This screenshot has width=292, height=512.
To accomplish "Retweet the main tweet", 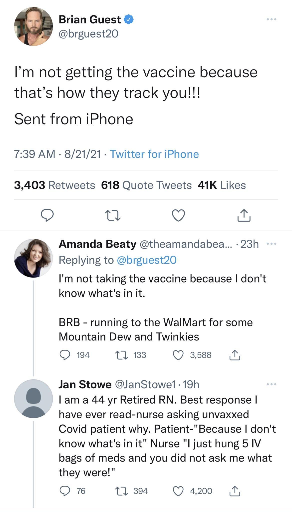I will coord(113,215).
